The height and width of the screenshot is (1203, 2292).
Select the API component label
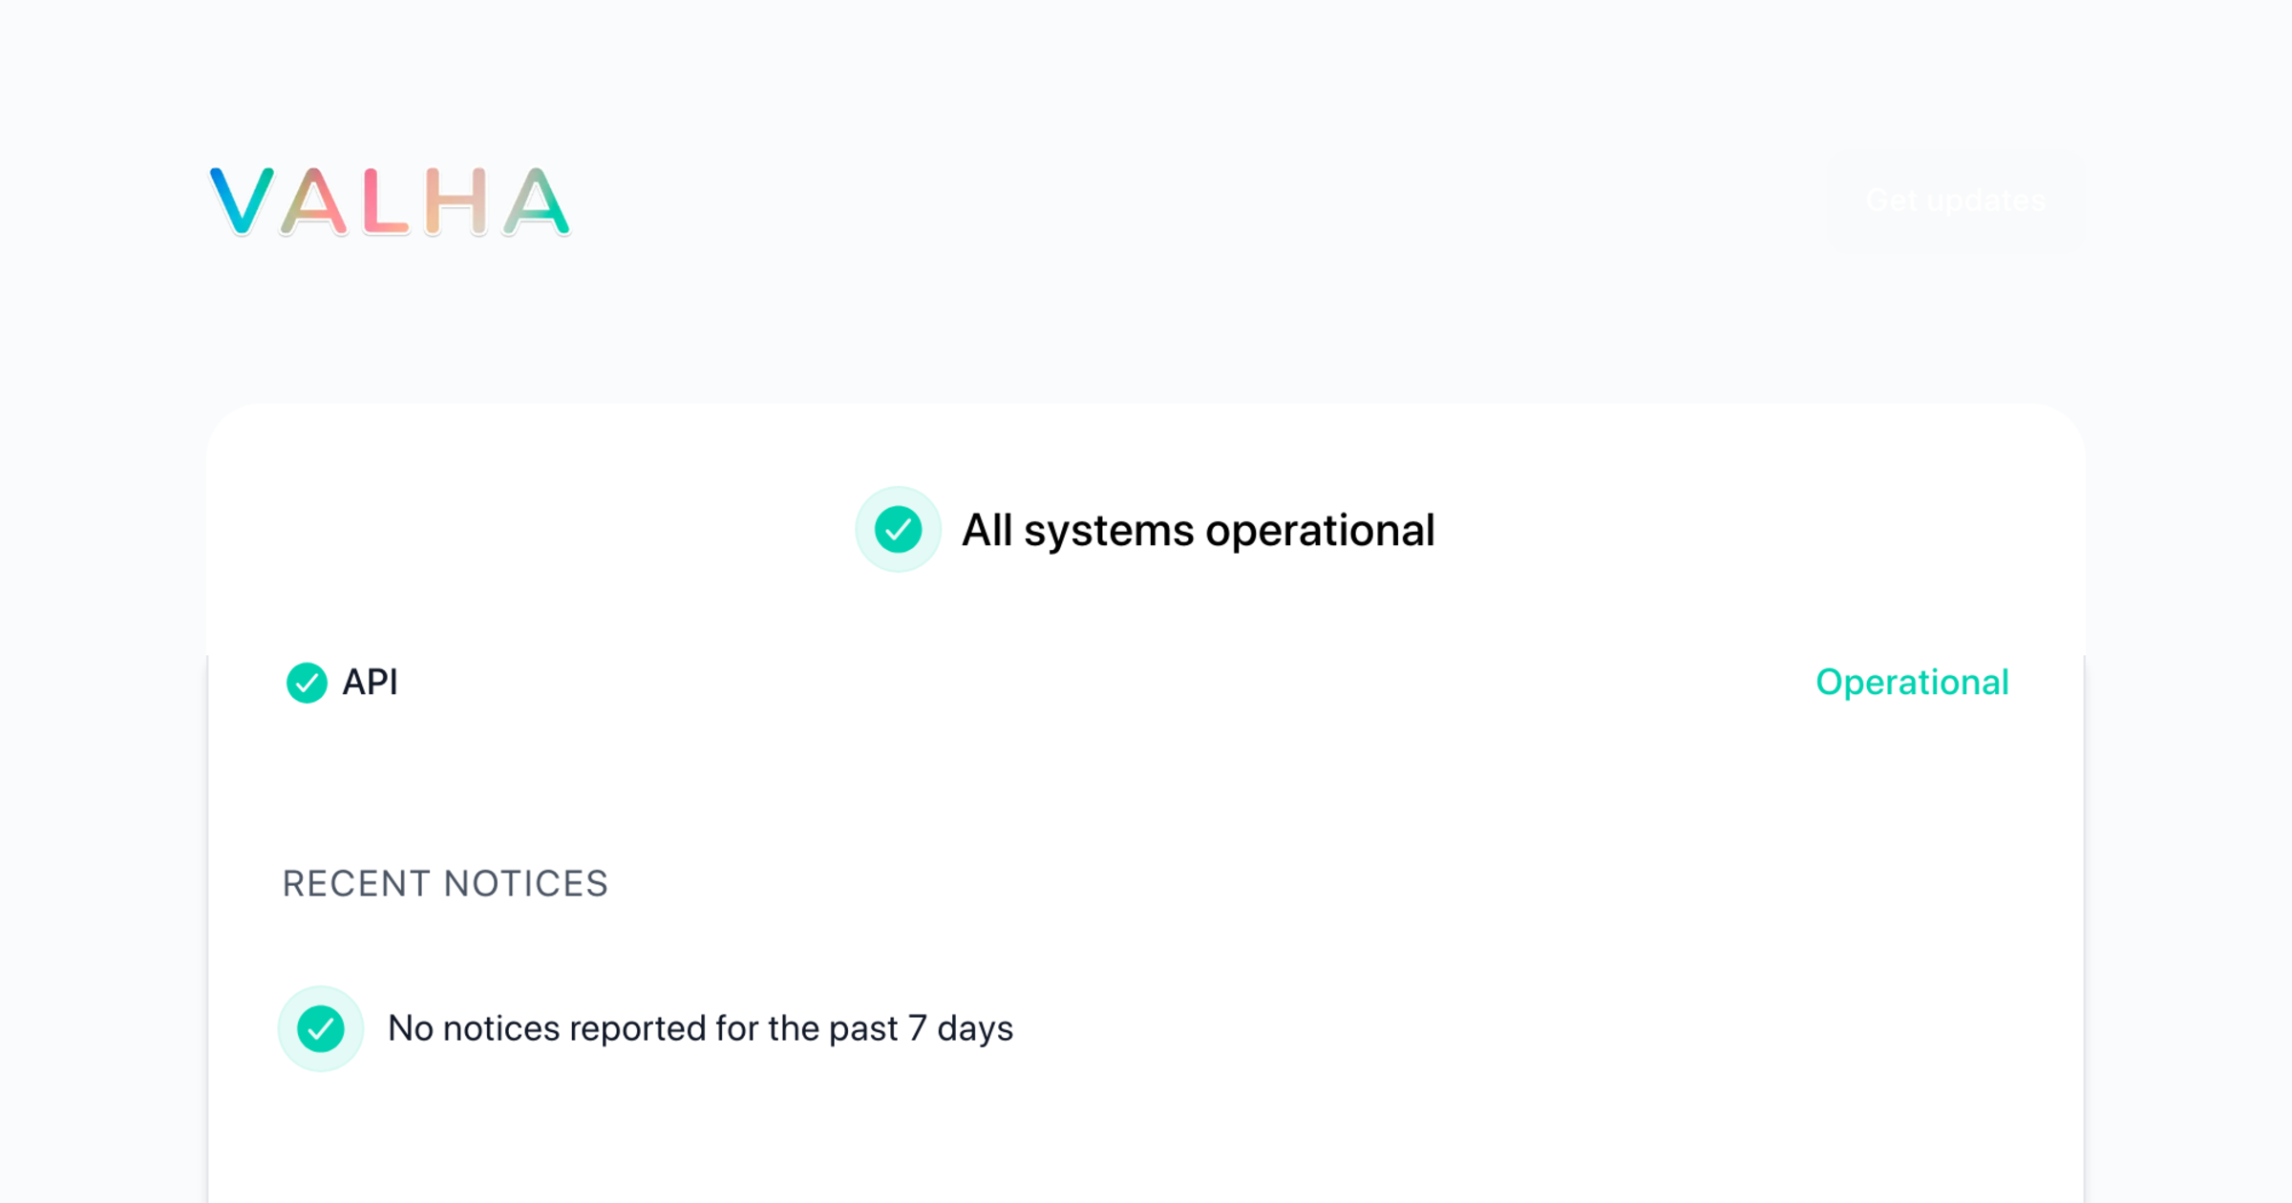coord(371,683)
